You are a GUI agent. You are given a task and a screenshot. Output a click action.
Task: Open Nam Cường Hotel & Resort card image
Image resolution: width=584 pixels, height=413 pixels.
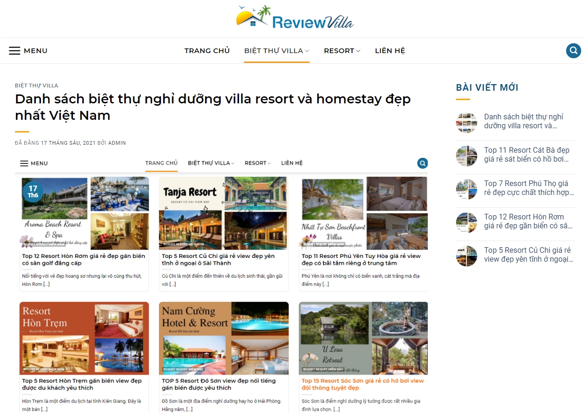[x=224, y=338]
